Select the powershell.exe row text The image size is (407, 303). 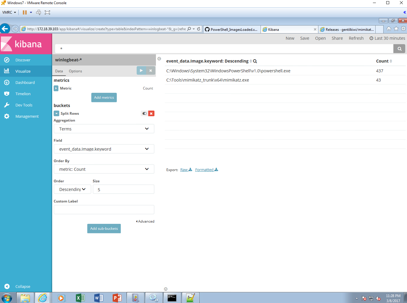coord(228,71)
